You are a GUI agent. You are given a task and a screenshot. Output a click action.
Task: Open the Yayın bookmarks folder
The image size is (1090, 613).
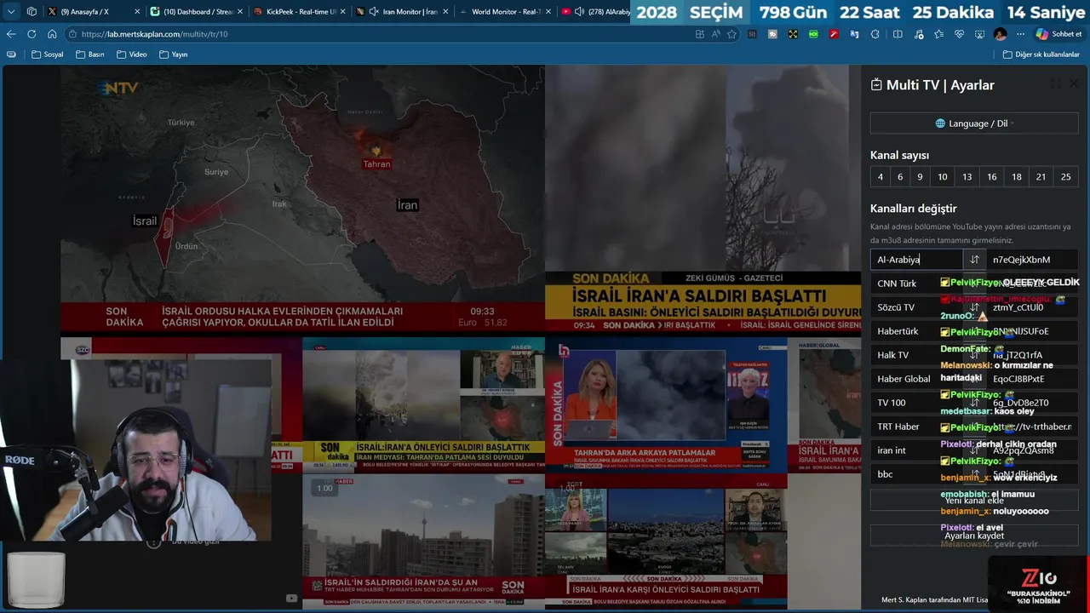coord(174,54)
